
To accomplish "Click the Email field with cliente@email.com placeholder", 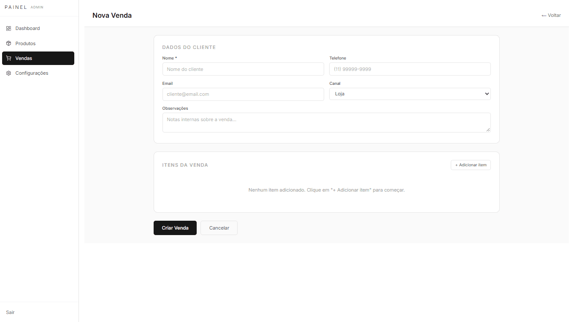I will [x=243, y=94].
